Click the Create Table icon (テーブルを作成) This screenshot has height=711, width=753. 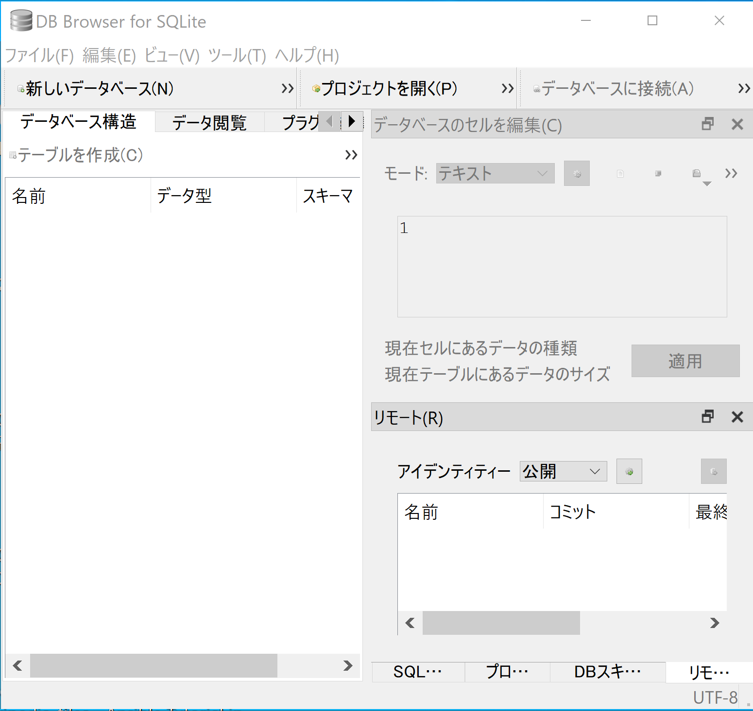(x=13, y=155)
